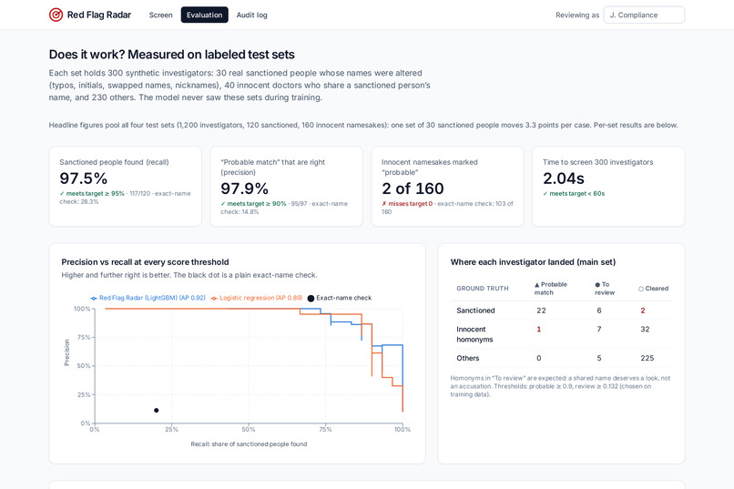734x489 pixels.
Task: Toggle Logistic regression legend entry
Action: tap(257, 298)
